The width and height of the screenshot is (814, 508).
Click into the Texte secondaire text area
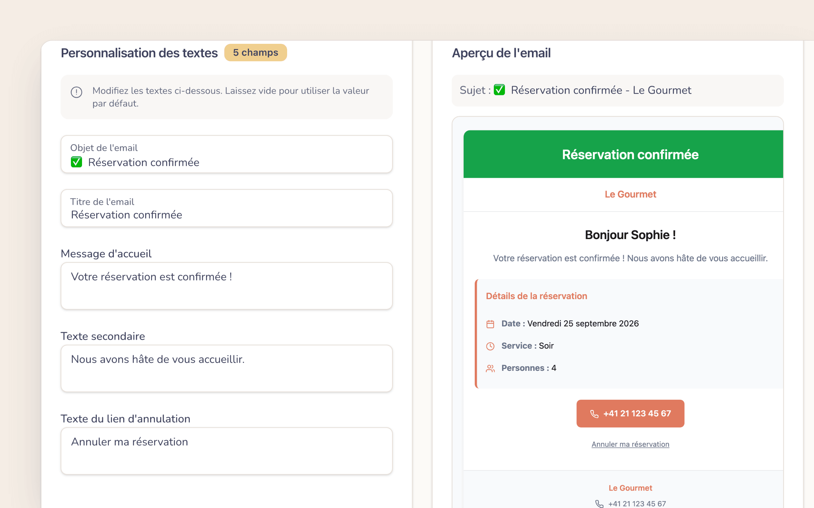pyautogui.click(x=227, y=369)
